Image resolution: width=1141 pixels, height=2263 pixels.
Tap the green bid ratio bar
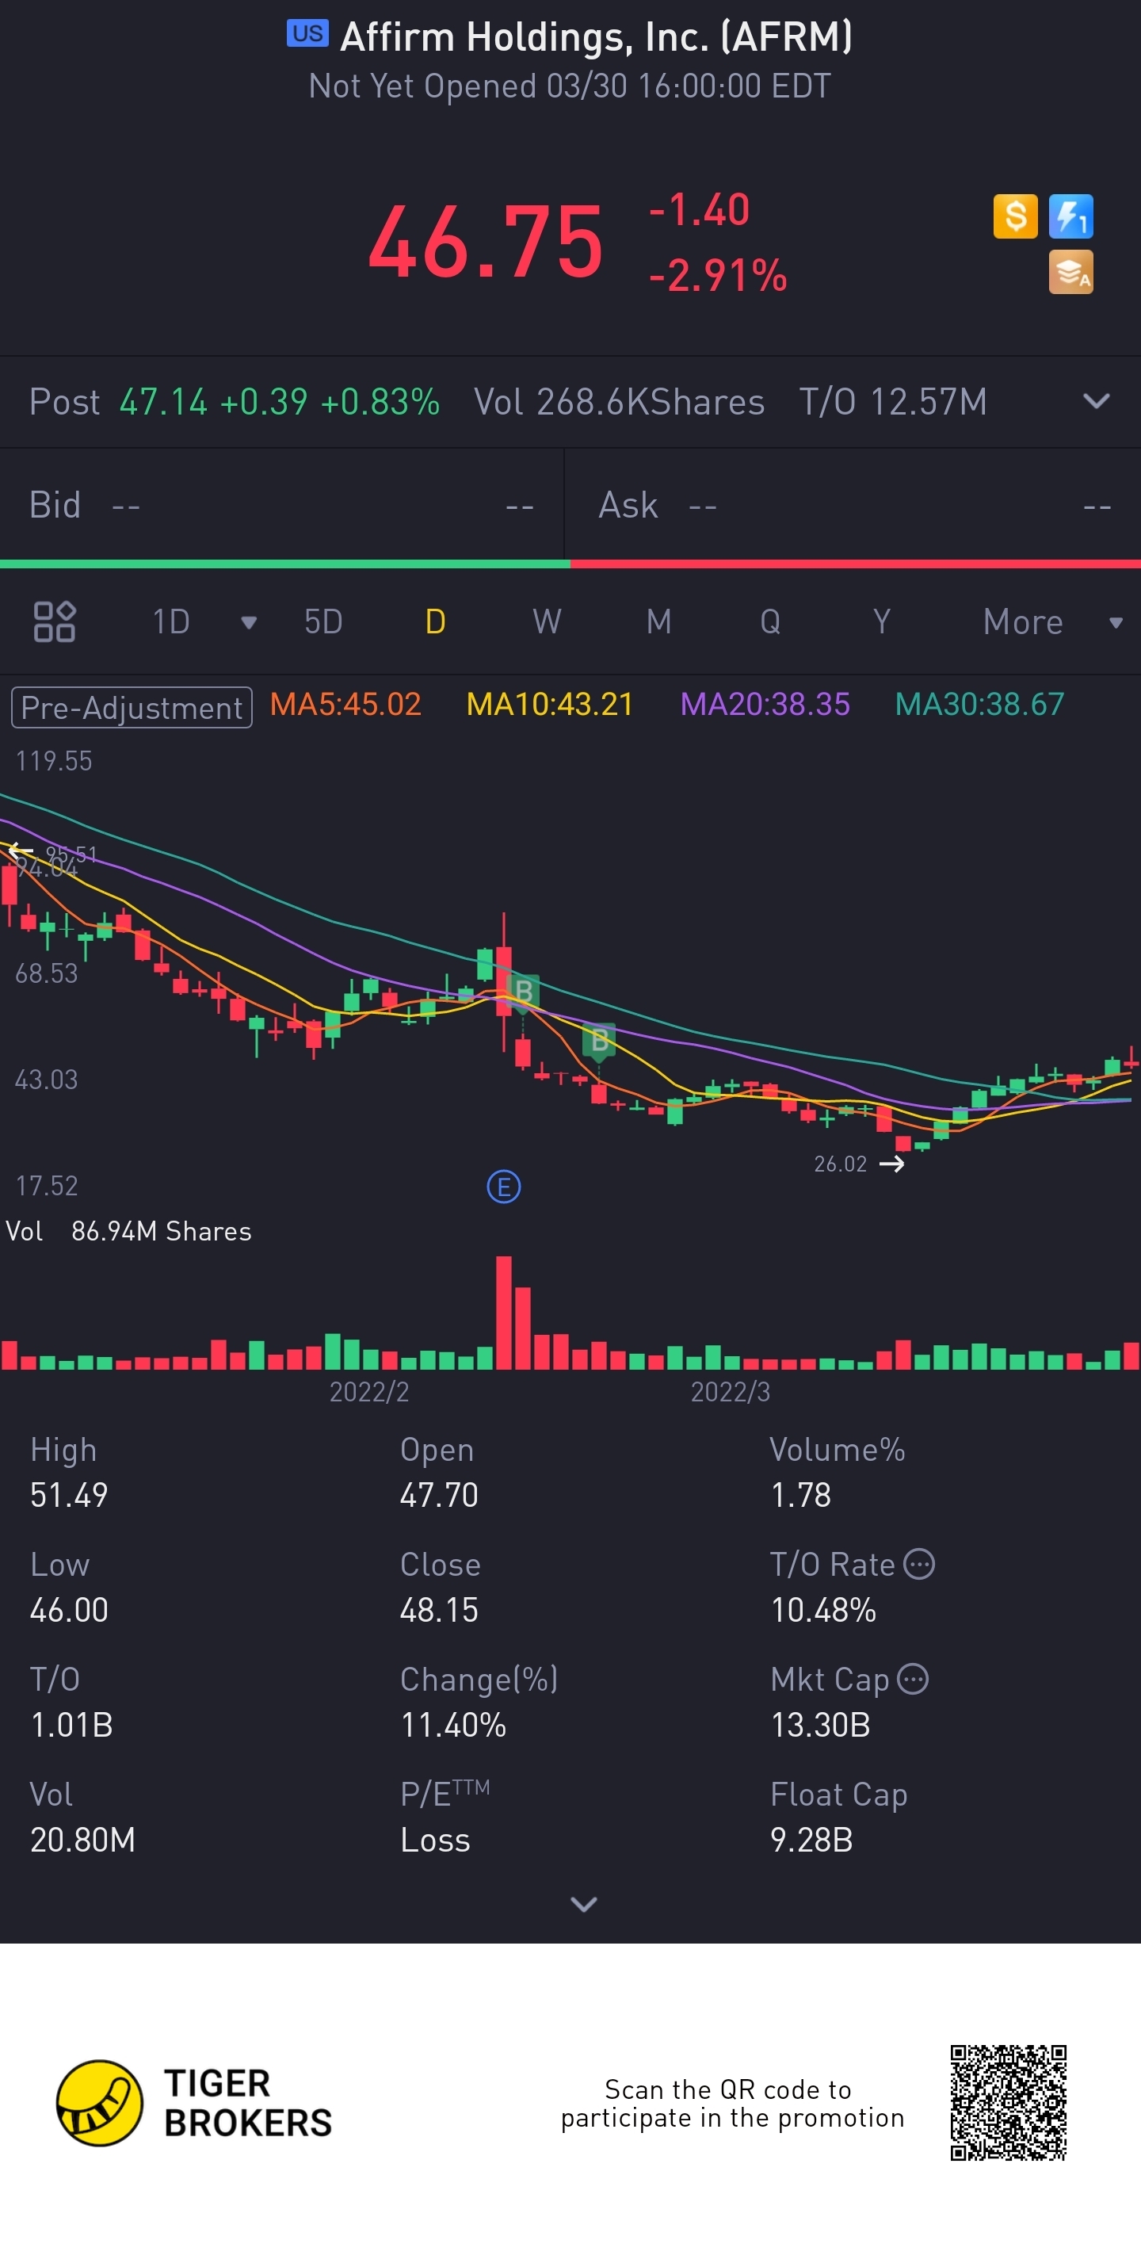pos(285,564)
